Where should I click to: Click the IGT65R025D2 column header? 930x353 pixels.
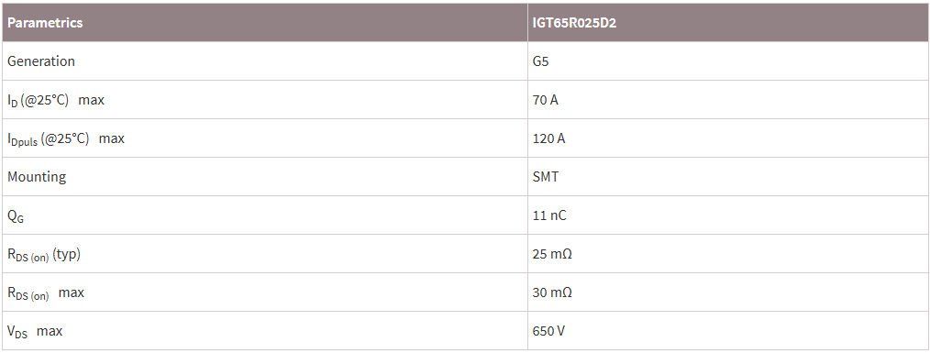click(x=575, y=23)
